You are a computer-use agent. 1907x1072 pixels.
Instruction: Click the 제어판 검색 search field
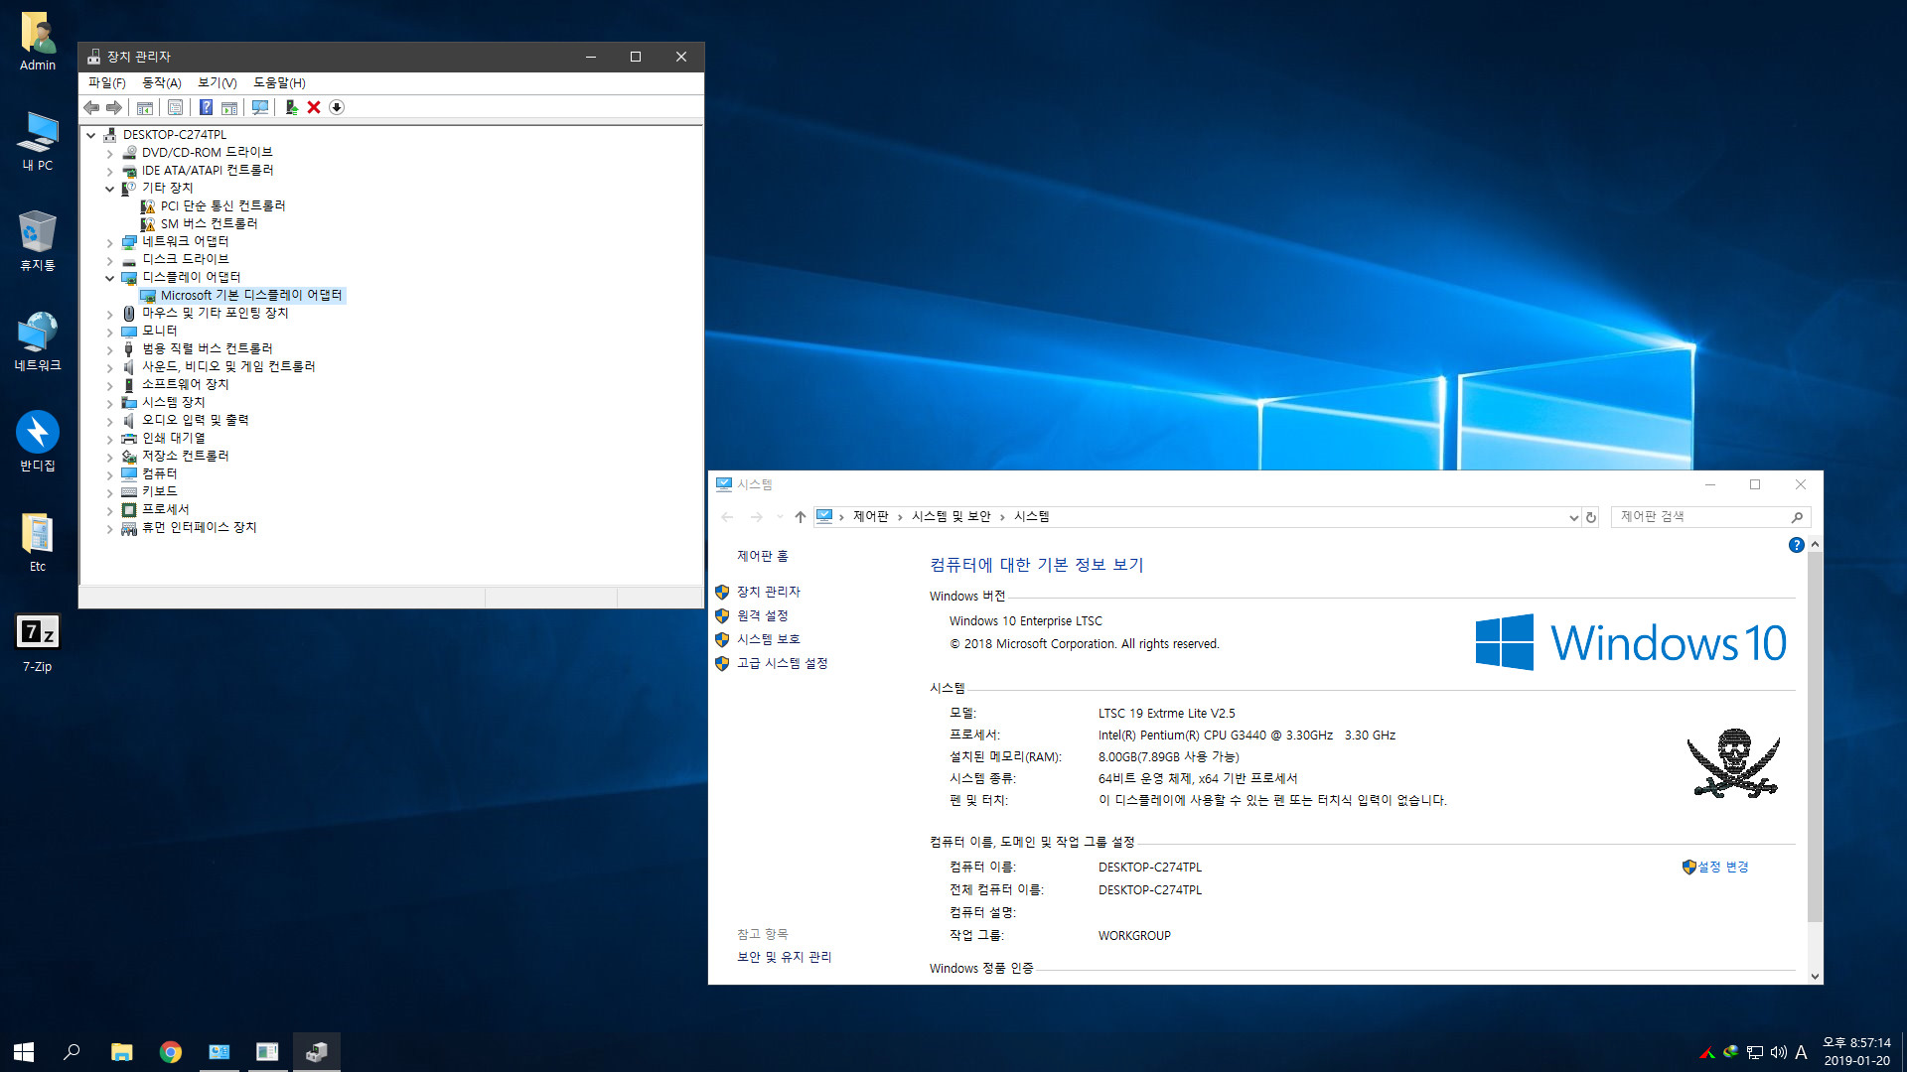[x=1710, y=517]
